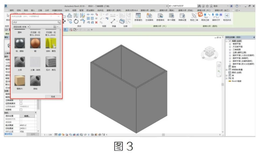Click the star favorites icon in title bar
Image resolution: width=257 pixels, height=154 pixels.
[207, 6]
